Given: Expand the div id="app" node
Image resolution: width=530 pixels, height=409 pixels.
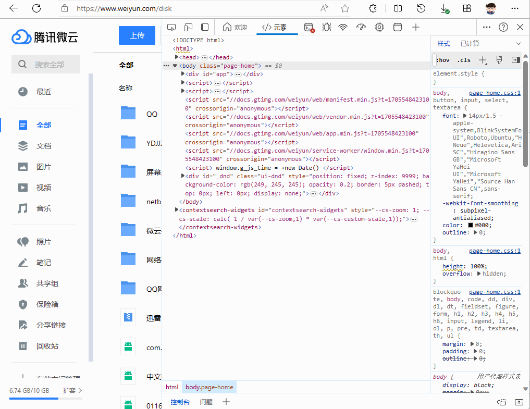Looking at the screenshot, I should [183, 74].
